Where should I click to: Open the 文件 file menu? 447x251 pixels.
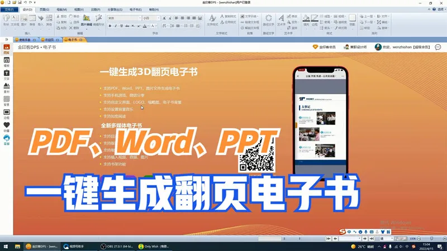pos(9,9)
